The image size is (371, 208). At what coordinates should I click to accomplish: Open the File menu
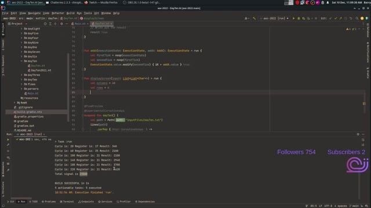(5, 13)
